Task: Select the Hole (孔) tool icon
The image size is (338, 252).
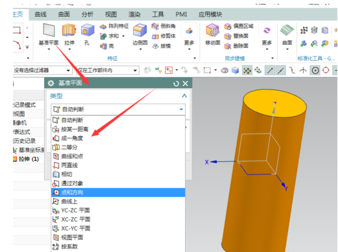Action: coord(88,30)
